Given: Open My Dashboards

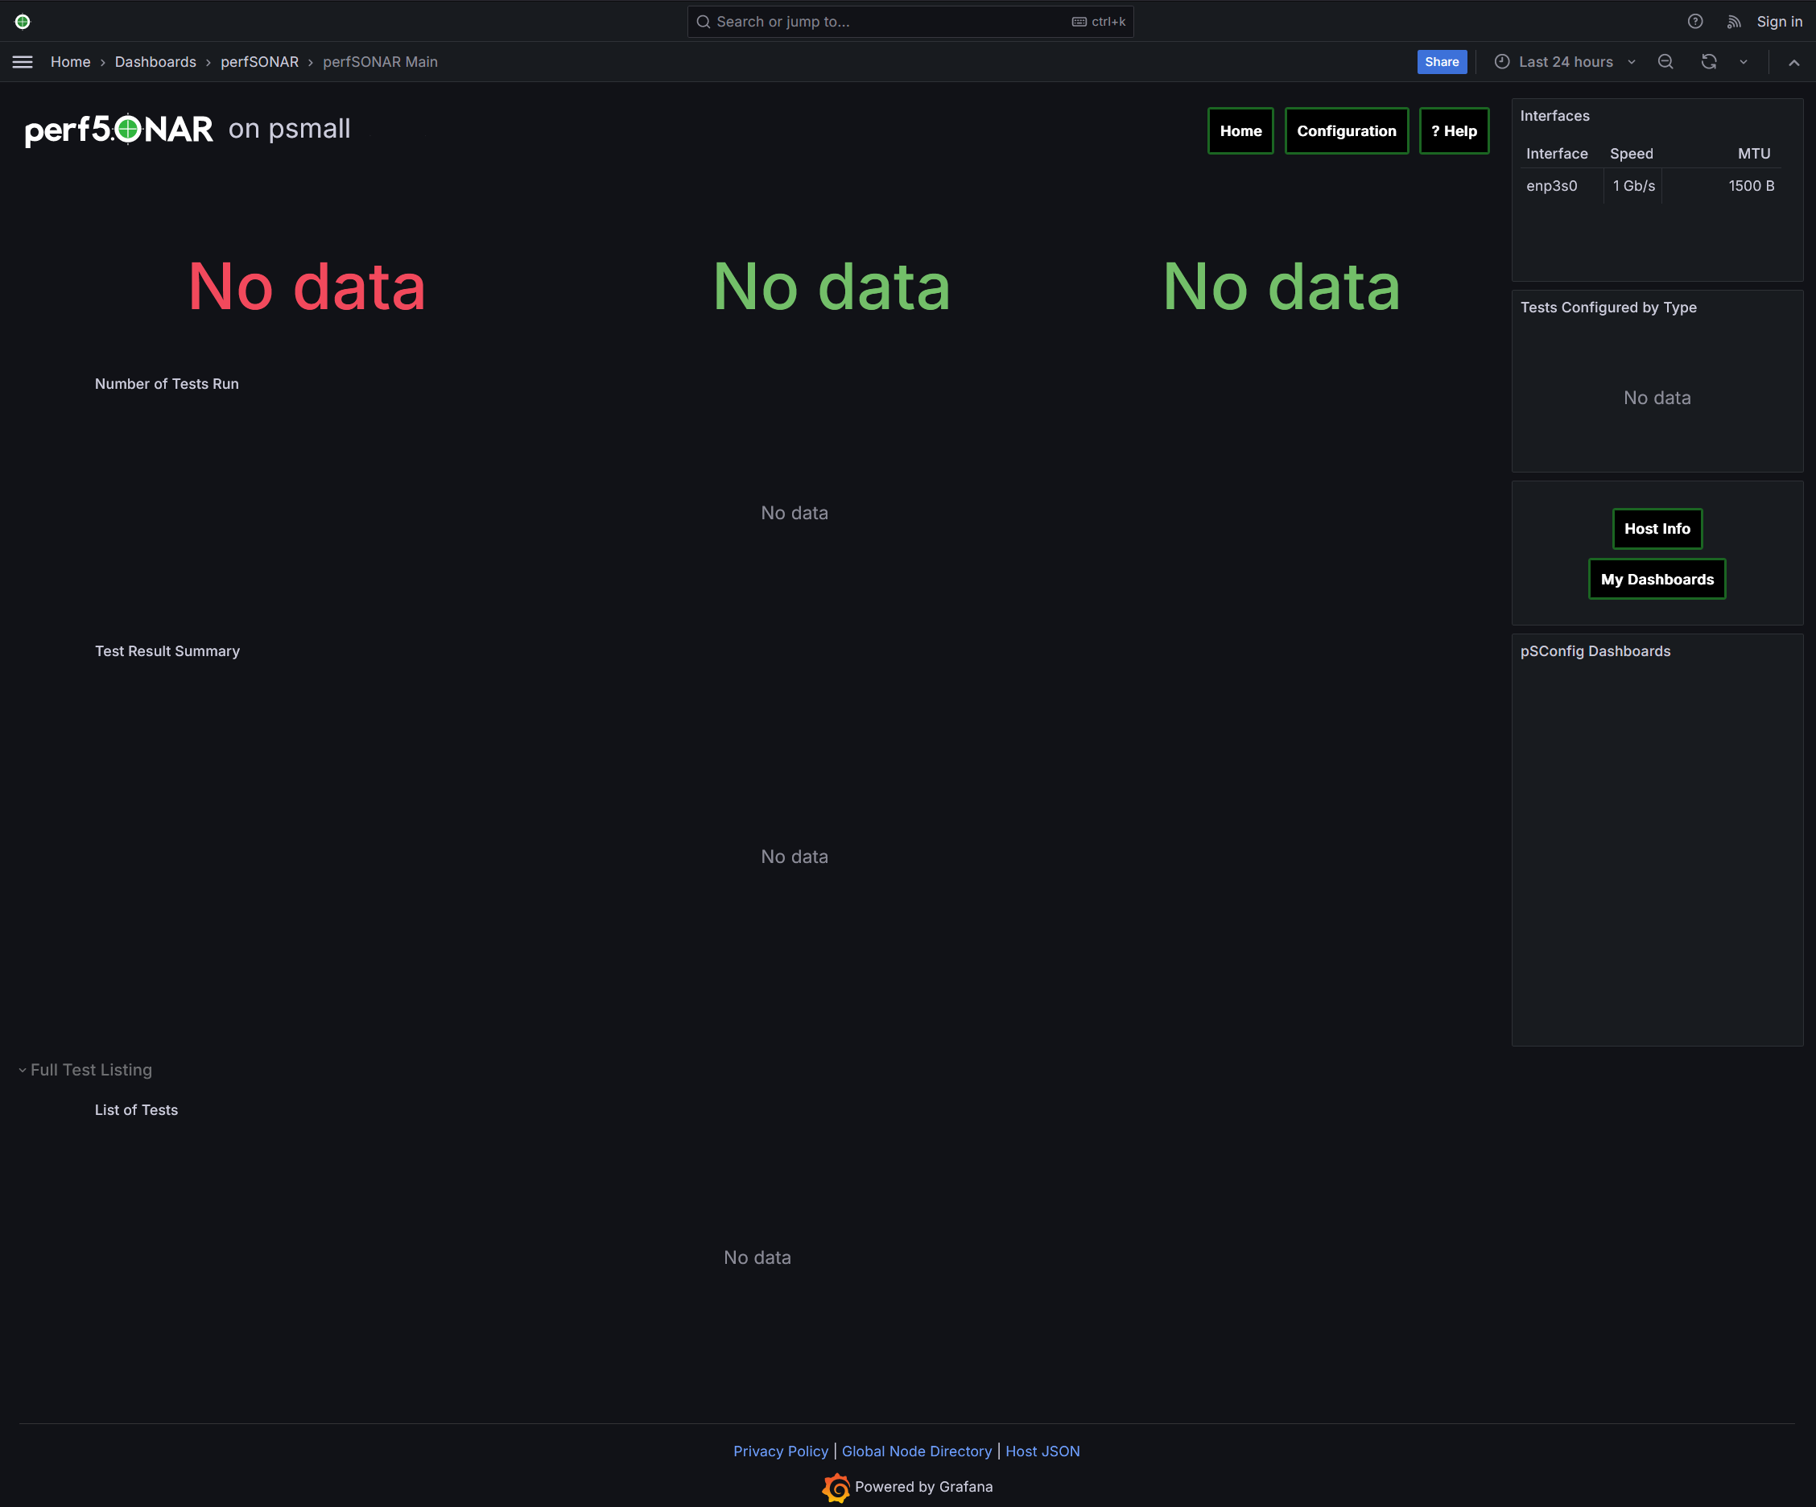Looking at the screenshot, I should point(1656,580).
